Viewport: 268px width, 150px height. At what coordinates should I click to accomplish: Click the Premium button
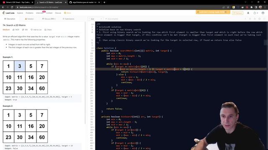[237, 13]
